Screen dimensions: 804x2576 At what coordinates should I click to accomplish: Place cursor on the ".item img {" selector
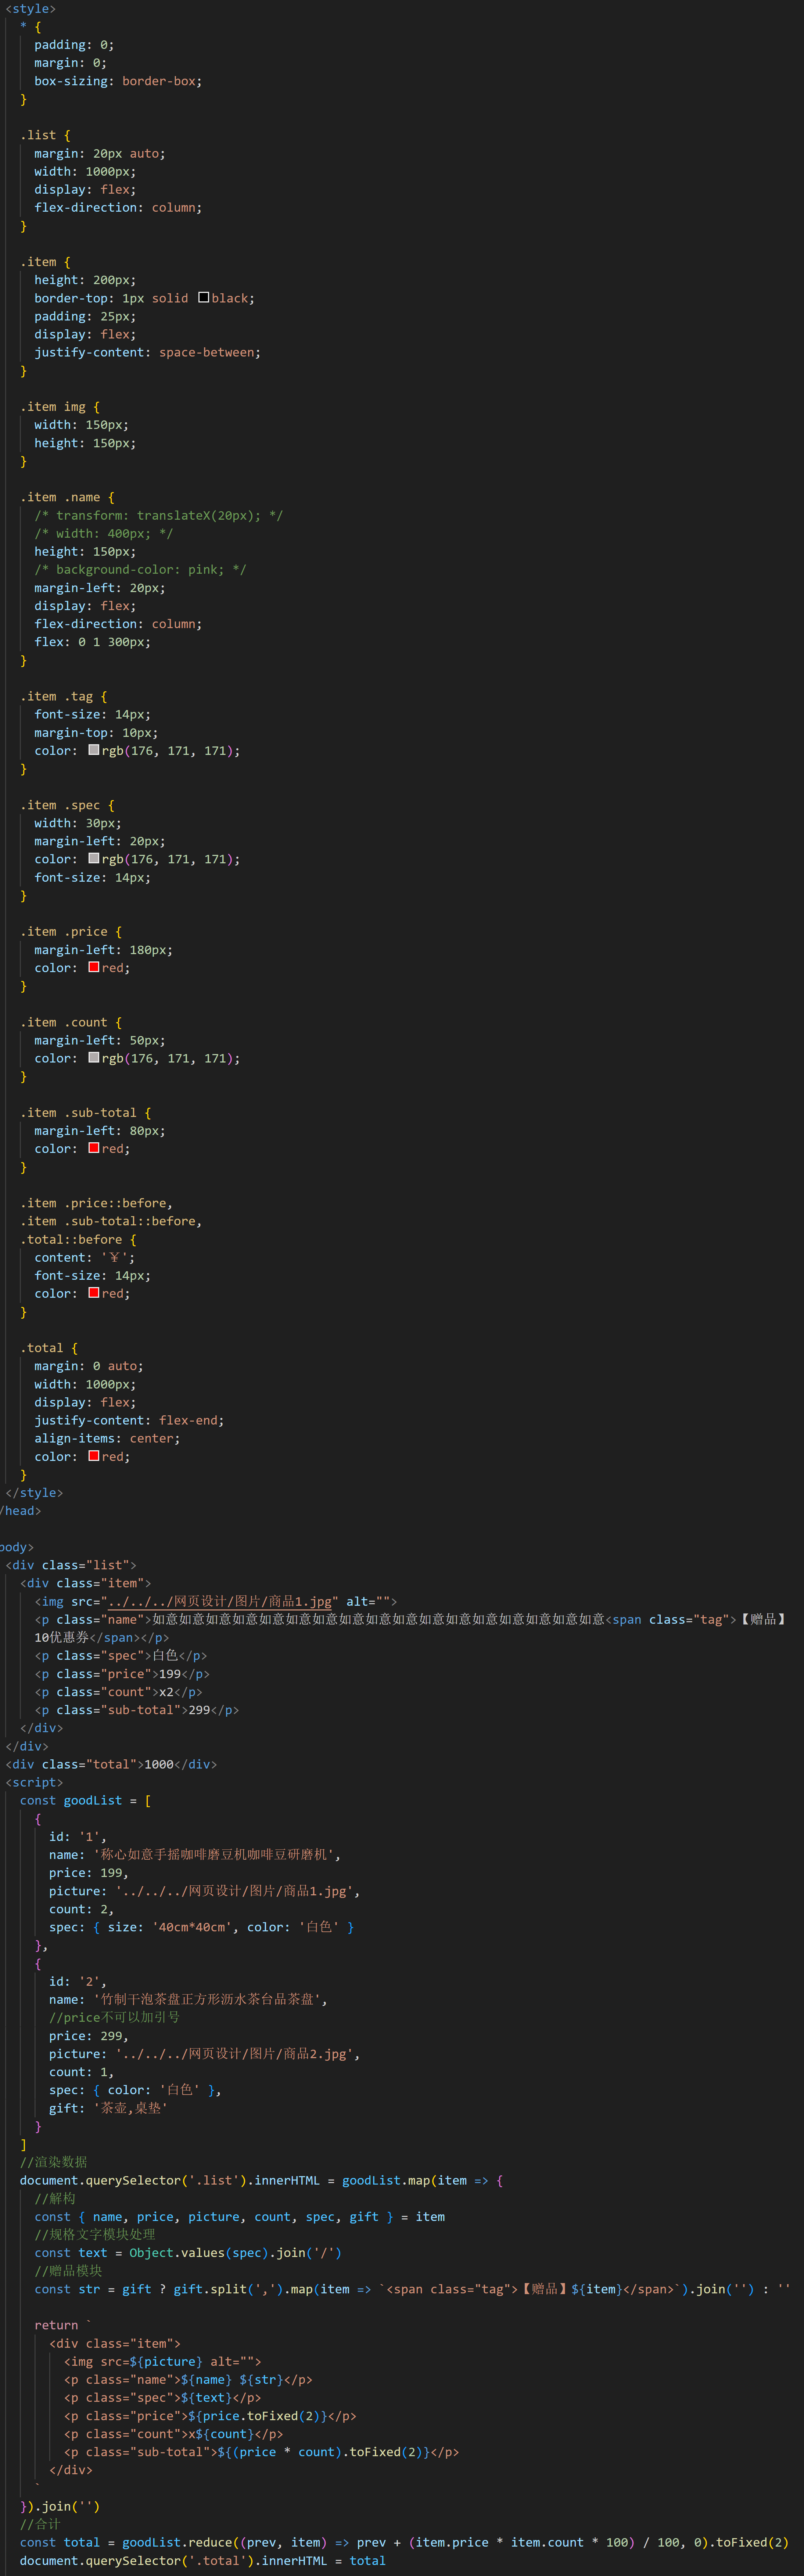[60, 407]
